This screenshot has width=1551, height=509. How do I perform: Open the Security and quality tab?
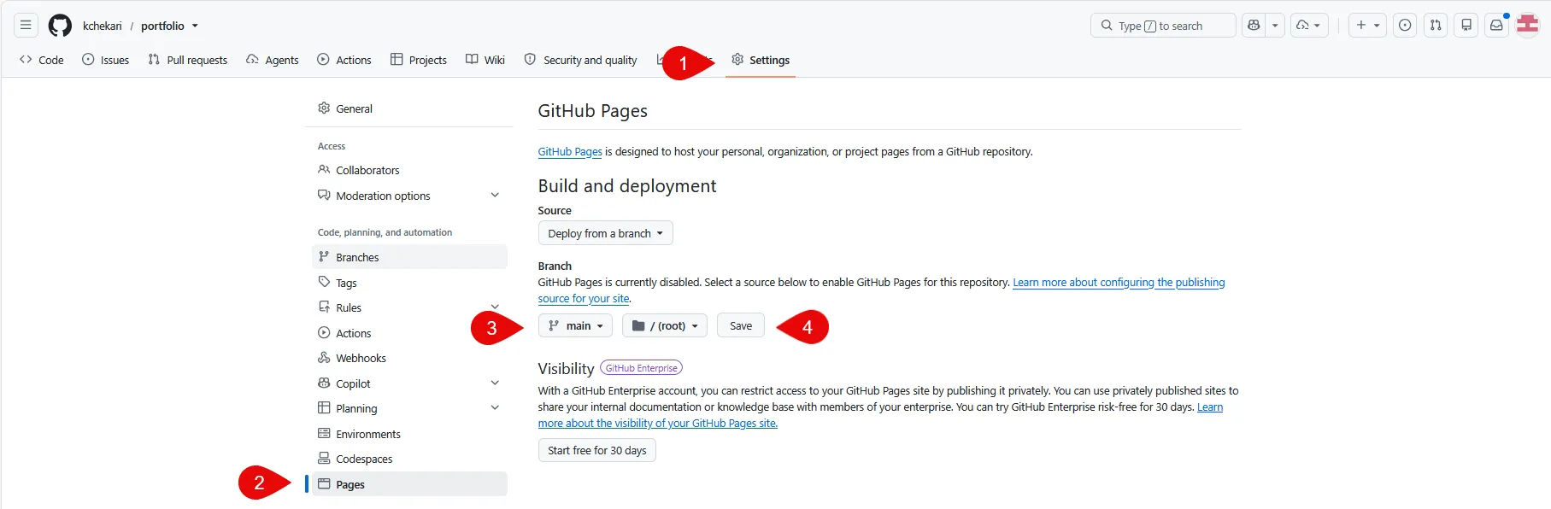(581, 60)
